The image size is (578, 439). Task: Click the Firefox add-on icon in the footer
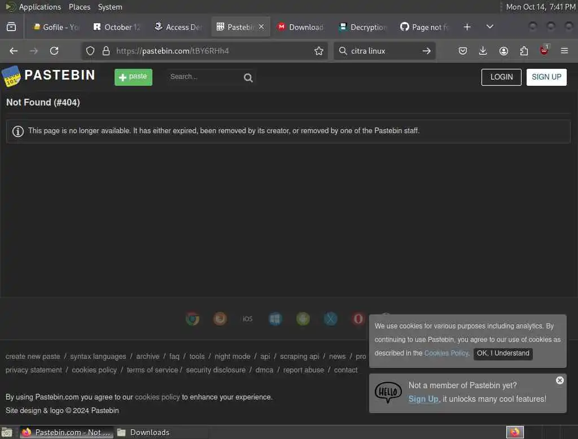click(x=220, y=318)
